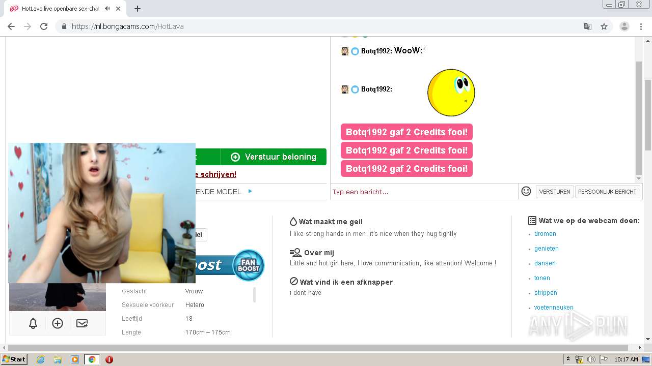Click Botq1992's avatar beside 'WooW' message
This screenshot has height=366, width=652.
(345, 51)
